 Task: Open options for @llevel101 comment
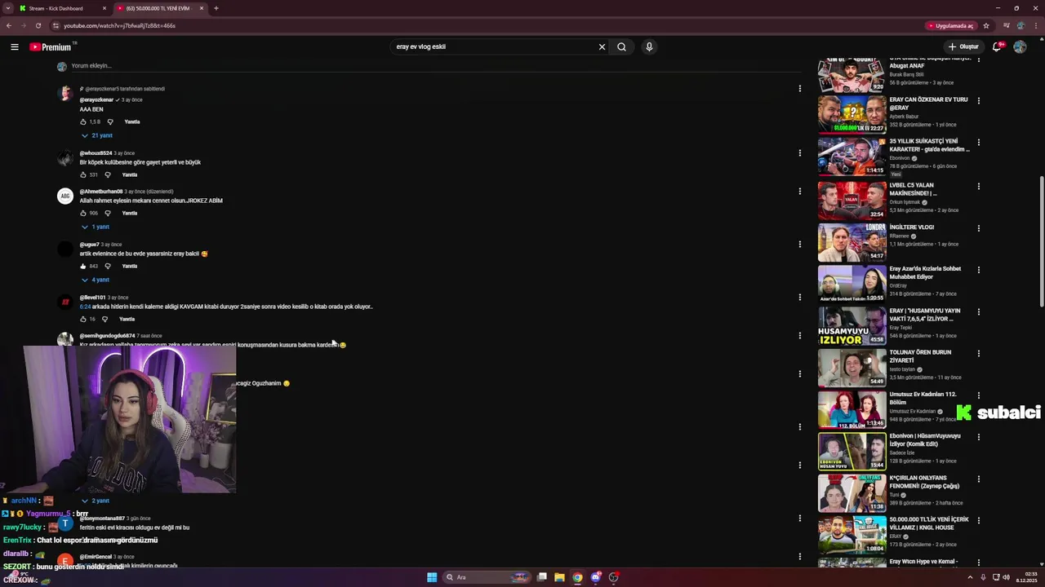[x=799, y=297]
